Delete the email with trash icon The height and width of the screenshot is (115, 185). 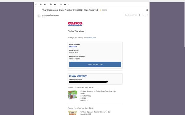pos(45,5)
